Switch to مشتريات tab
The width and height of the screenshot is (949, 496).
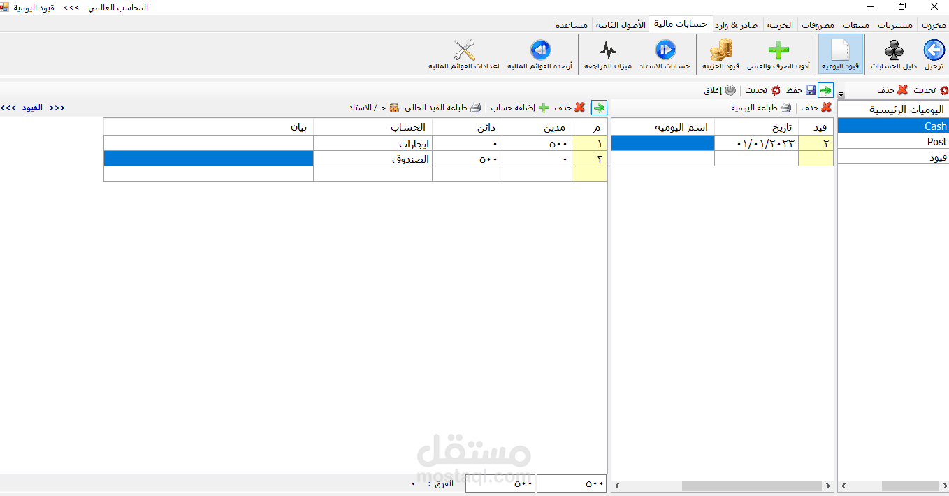click(x=895, y=25)
